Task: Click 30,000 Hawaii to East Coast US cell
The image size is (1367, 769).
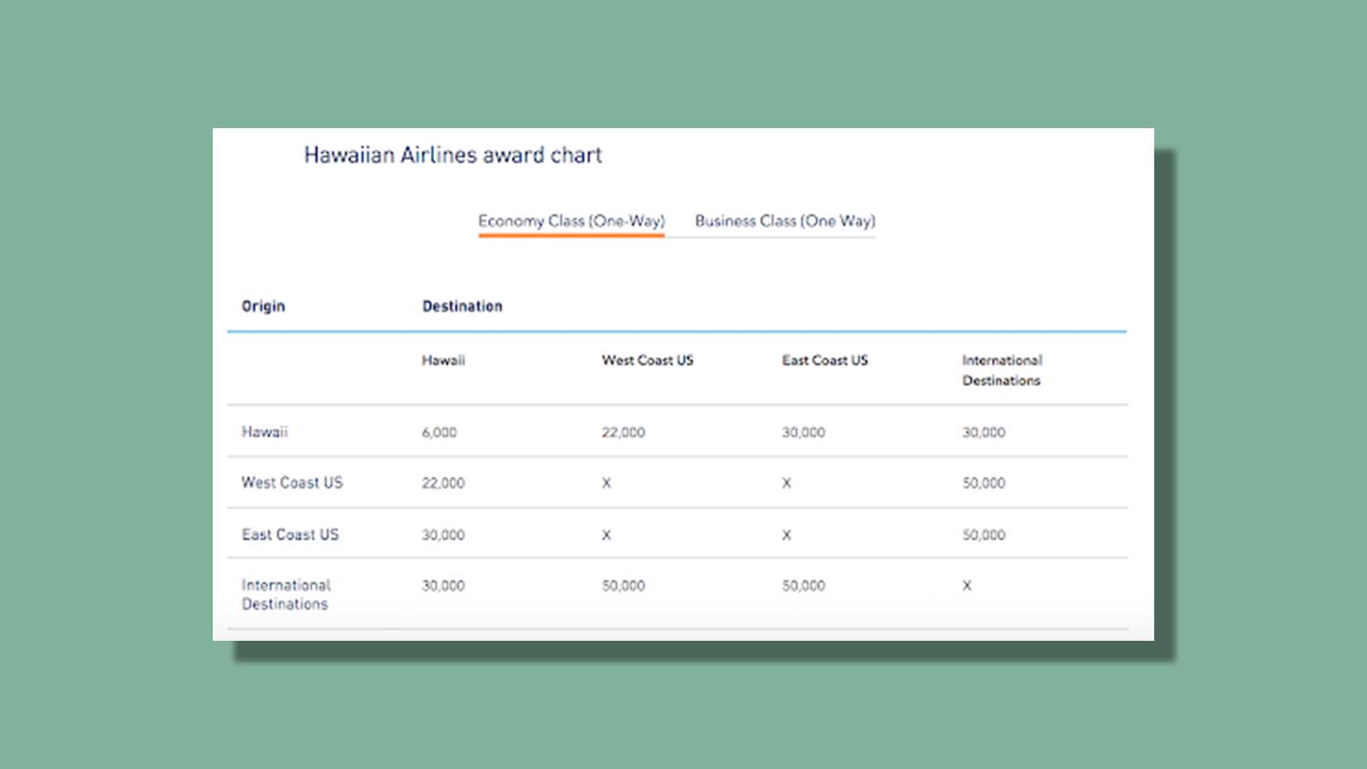Action: (804, 432)
